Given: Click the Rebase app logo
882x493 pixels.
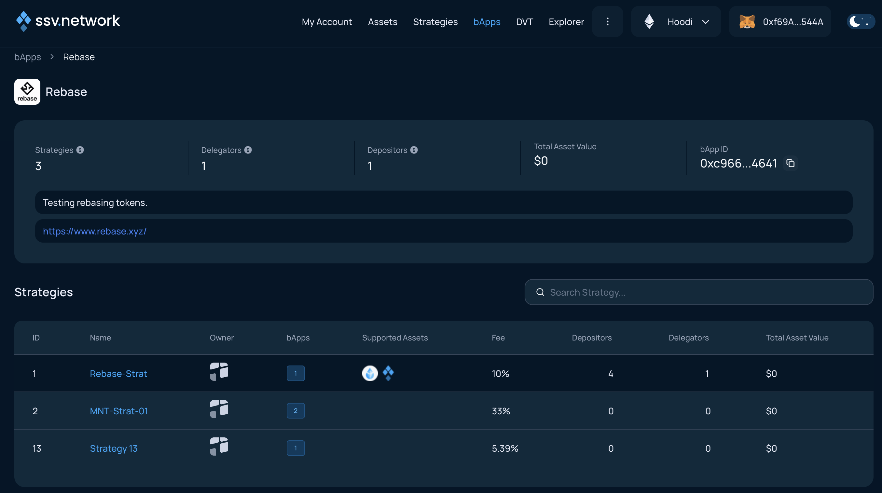Looking at the screenshot, I should point(27,92).
